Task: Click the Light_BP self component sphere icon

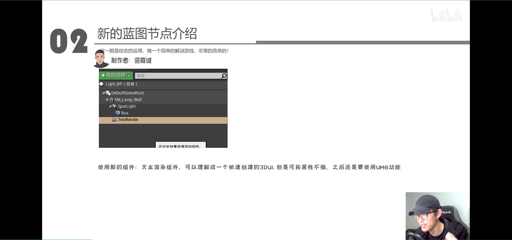Action: 102,84
